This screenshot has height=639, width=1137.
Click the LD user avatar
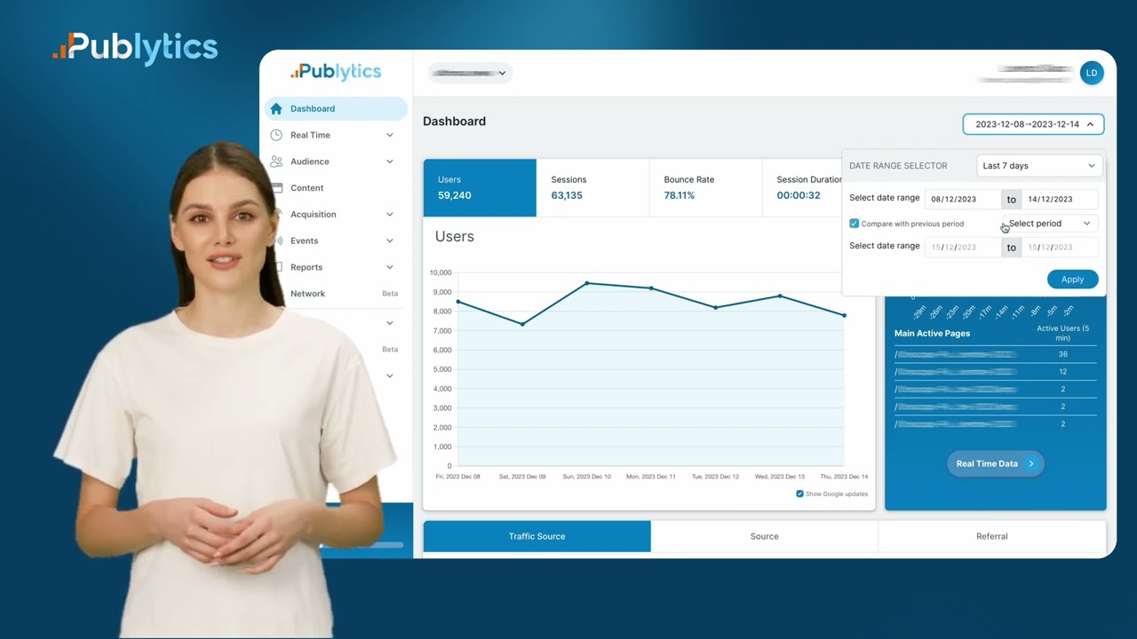coord(1092,73)
